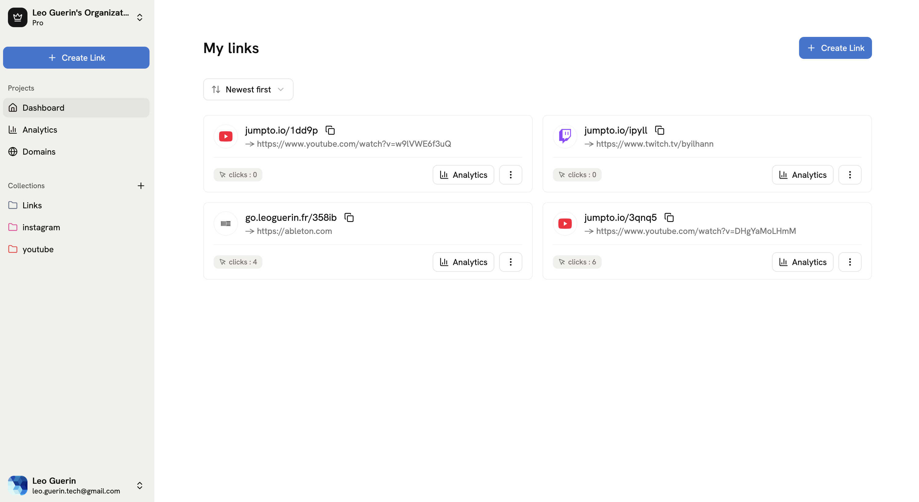Open more options for the Twitch link
The width and height of the screenshot is (919, 502).
(850, 175)
